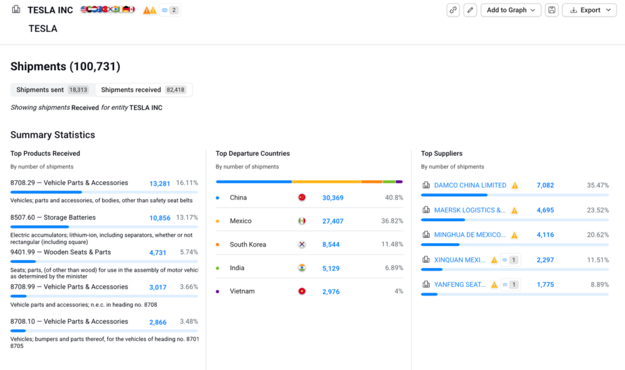Open the MAERSK LOGISTICS supplier link
Viewport: 625px width, 370px height.
[x=469, y=210]
